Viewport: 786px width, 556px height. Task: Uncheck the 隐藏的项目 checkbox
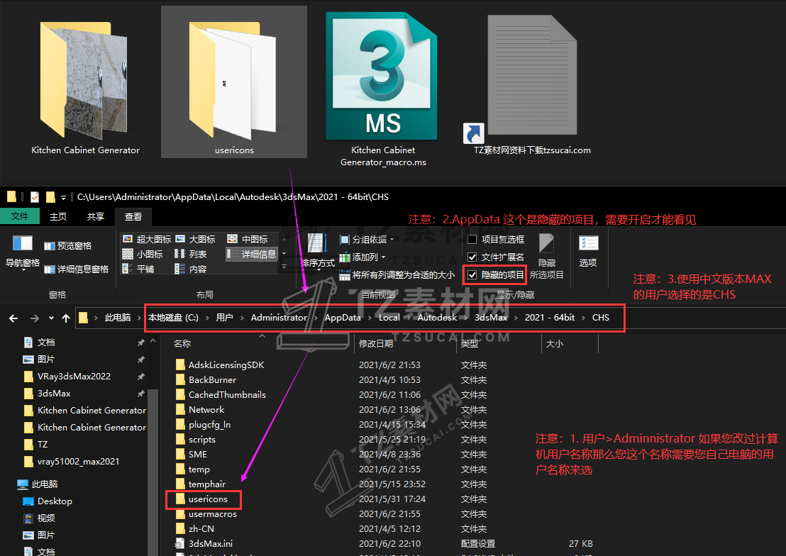472,274
